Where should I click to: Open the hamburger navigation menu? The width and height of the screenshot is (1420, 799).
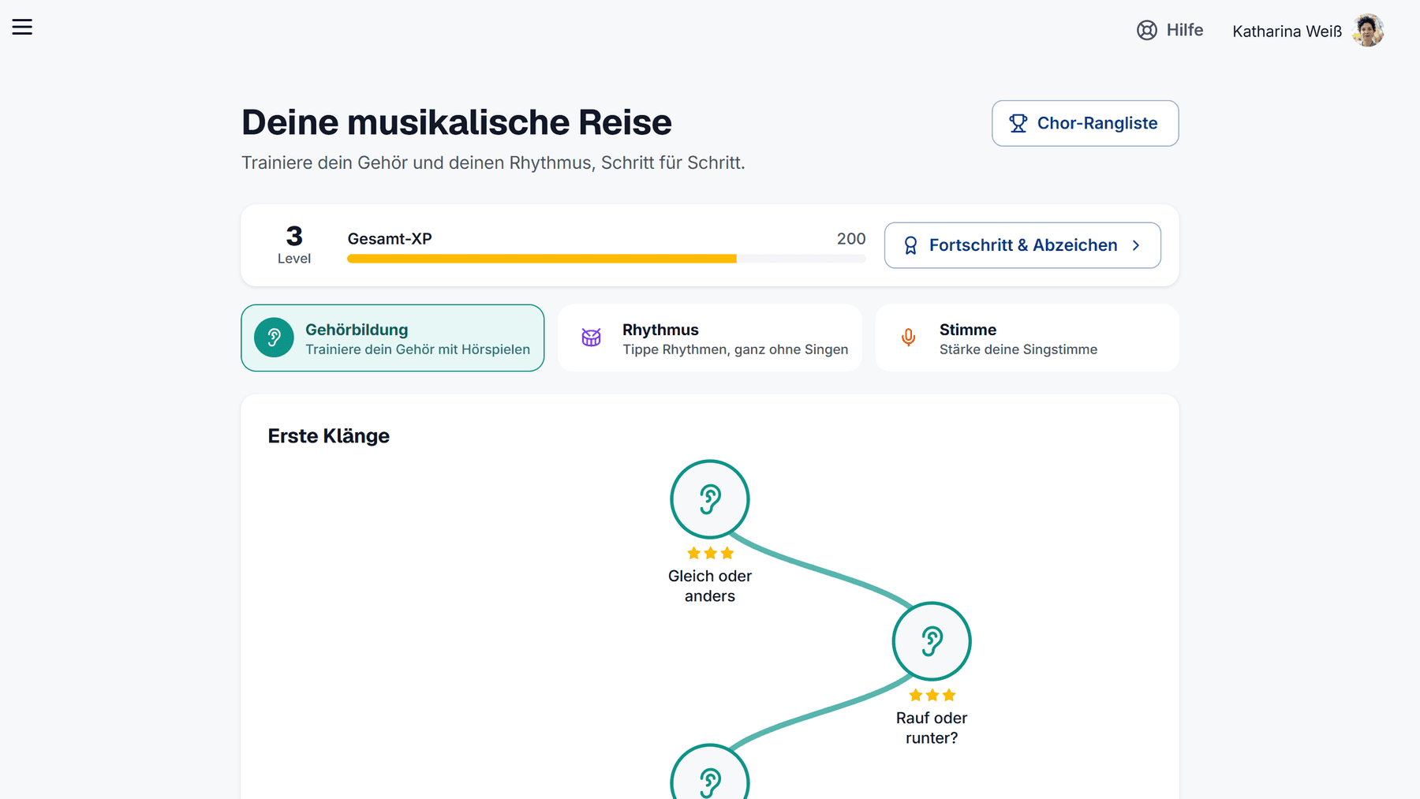pos(22,27)
